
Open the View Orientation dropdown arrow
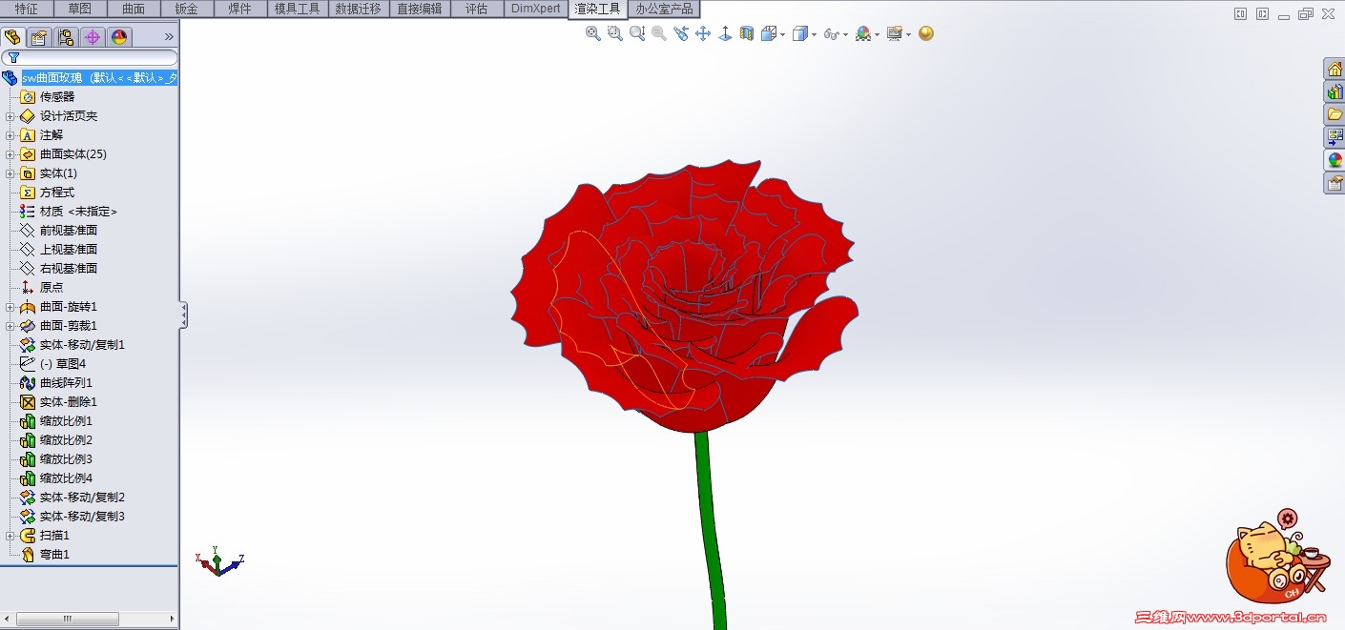click(x=783, y=34)
